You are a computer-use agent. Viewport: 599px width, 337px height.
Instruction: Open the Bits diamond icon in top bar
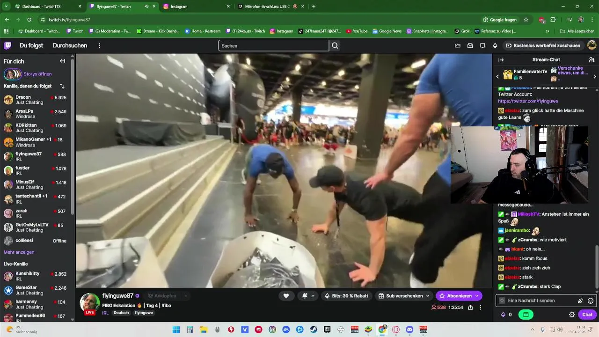(x=495, y=45)
